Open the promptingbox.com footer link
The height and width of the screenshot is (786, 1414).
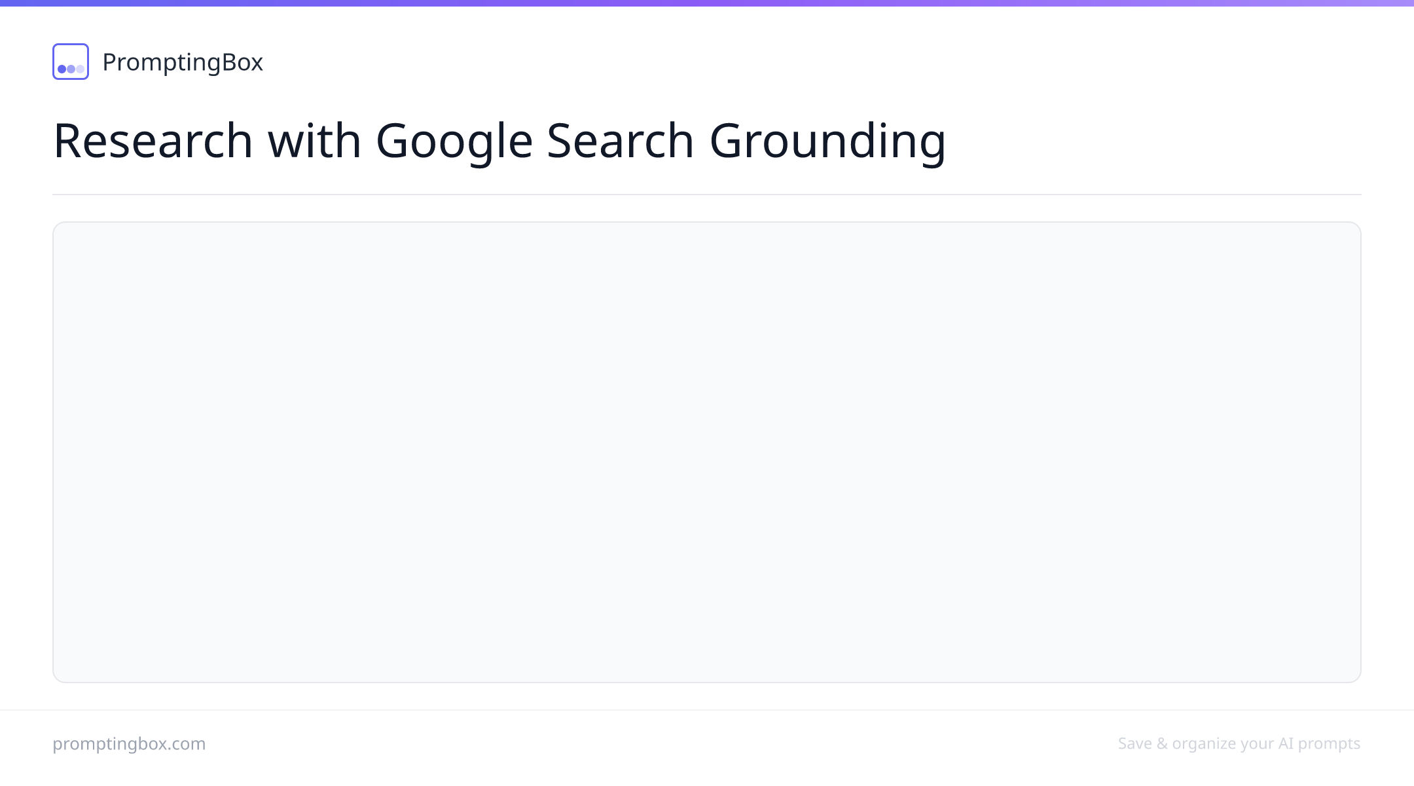coord(129,743)
